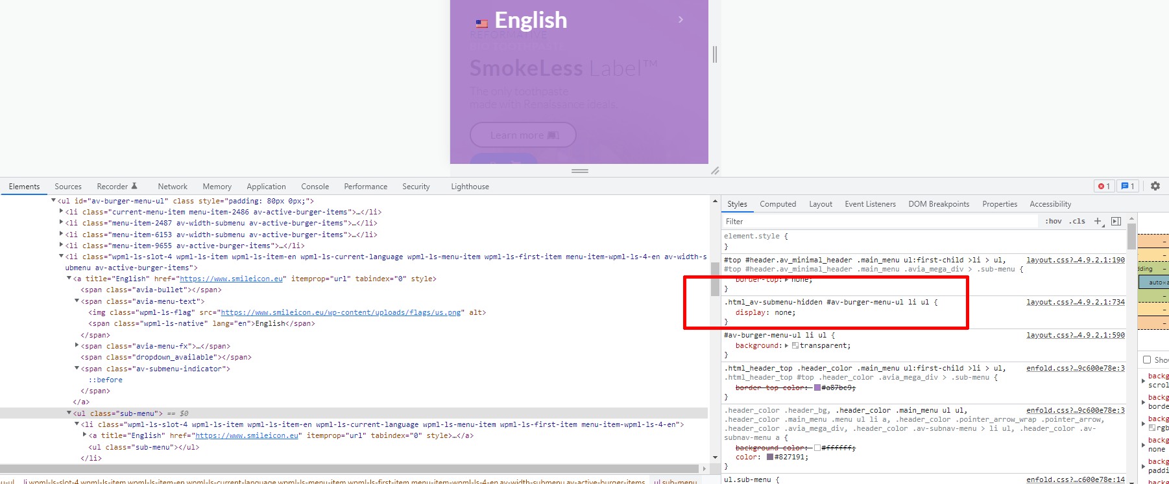This screenshot has width=1169, height=484.
Task: Click the Elements tree horizontal scrollbar
Action: point(350,468)
